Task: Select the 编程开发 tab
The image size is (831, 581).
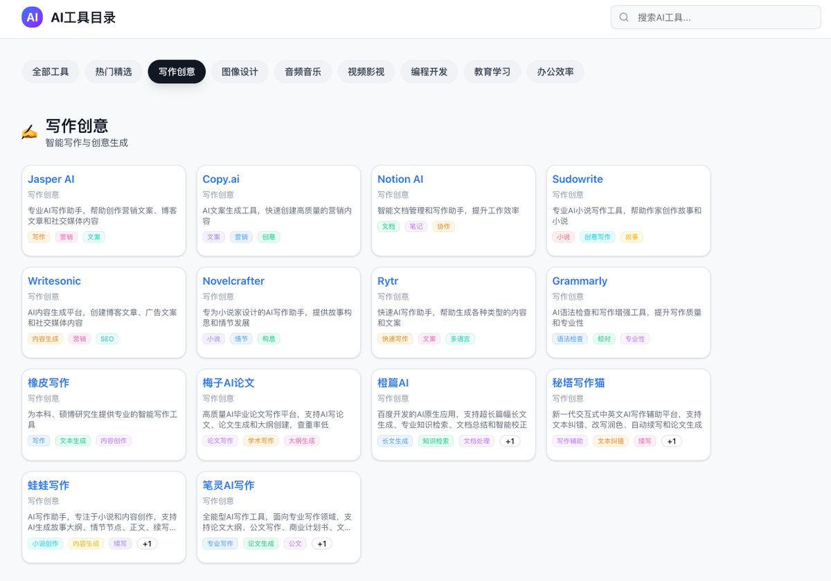Action: [x=429, y=71]
